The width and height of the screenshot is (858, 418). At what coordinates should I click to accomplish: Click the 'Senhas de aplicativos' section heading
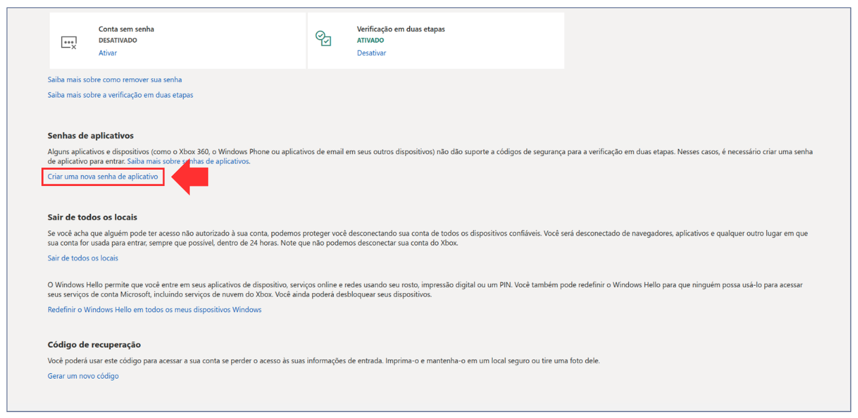tap(90, 136)
